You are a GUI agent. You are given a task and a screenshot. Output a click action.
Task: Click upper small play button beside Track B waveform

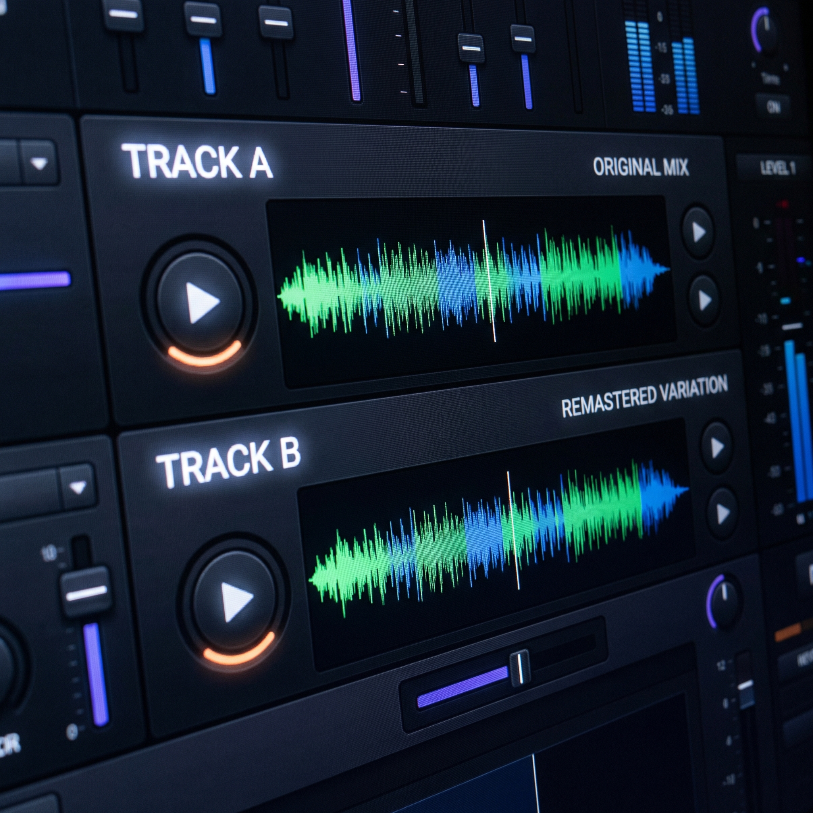click(717, 448)
